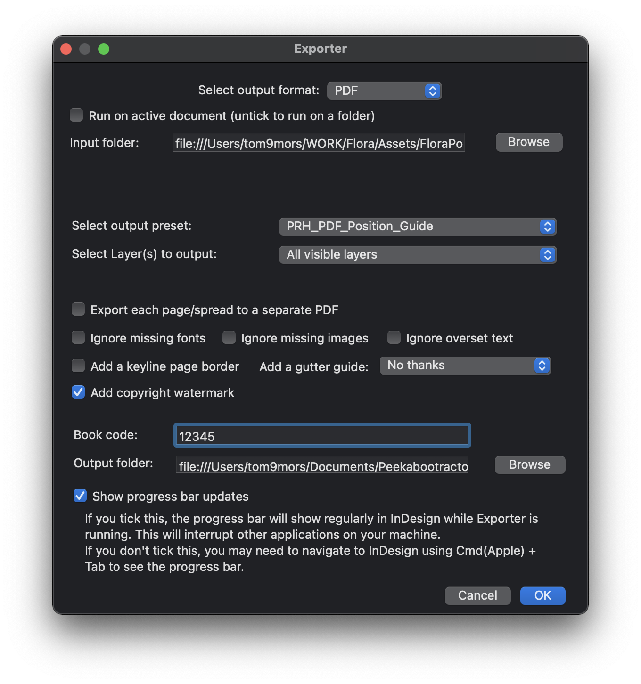Click the Input folder path field

(319, 143)
